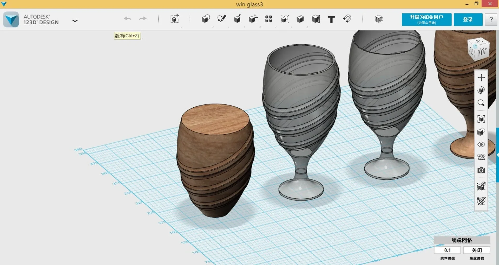Open the help question mark menu
499x265 pixels.
(x=491, y=19)
